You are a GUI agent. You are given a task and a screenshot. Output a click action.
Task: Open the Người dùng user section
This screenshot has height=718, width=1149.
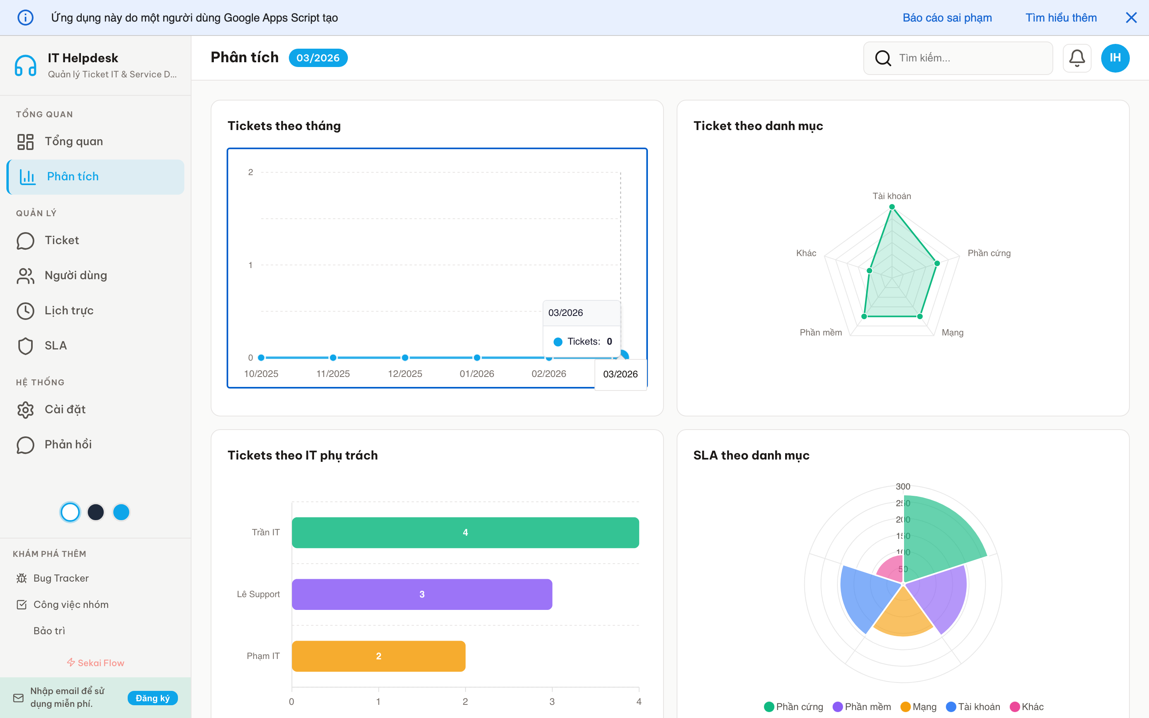click(x=25, y=275)
